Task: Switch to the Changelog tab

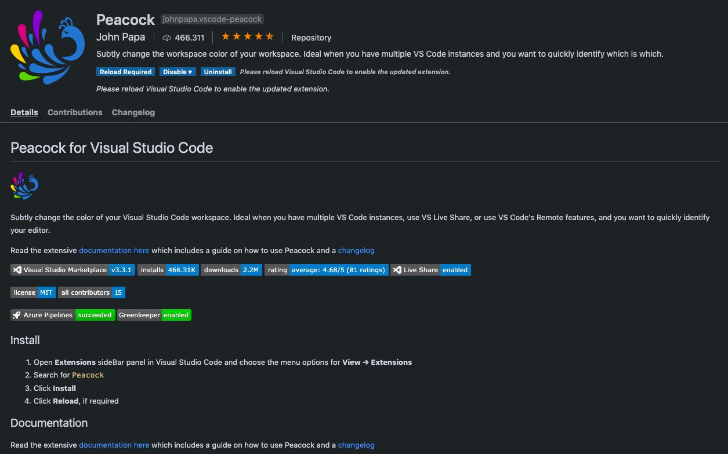Action: [x=133, y=112]
